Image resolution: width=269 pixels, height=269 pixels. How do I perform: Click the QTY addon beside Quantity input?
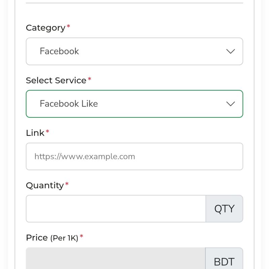(224, 208)
